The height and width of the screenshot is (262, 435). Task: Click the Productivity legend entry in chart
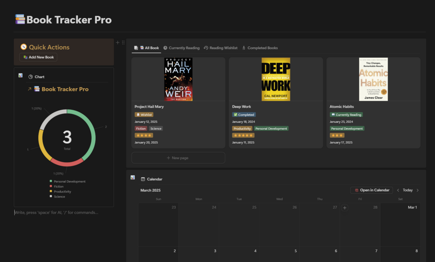coord(60,191)
